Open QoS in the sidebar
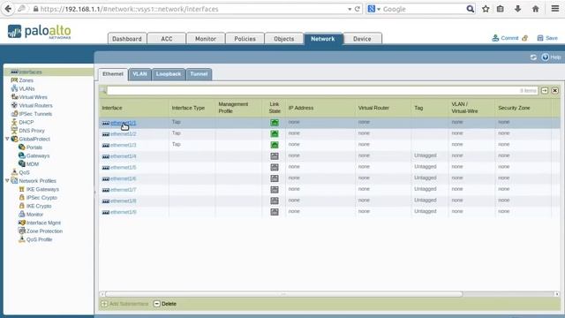Screen dimensions: 565x318 (24, 172)
